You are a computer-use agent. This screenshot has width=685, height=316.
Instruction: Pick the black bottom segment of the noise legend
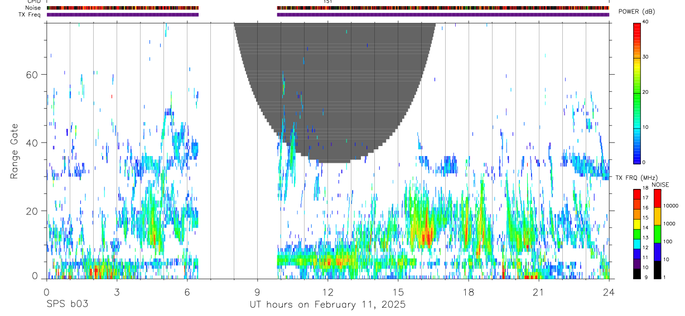(x=657, y=270)
